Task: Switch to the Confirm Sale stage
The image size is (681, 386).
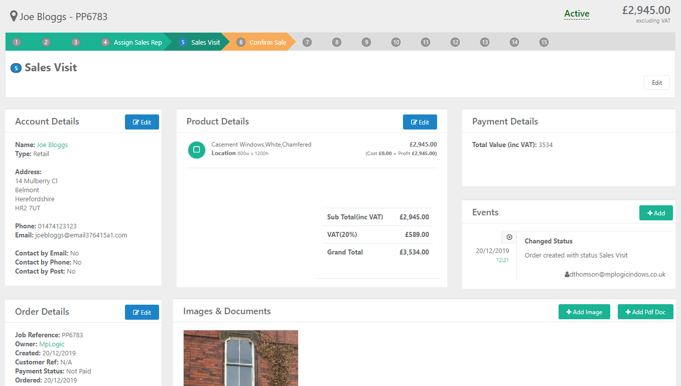Action: click(x=262, y=42)
